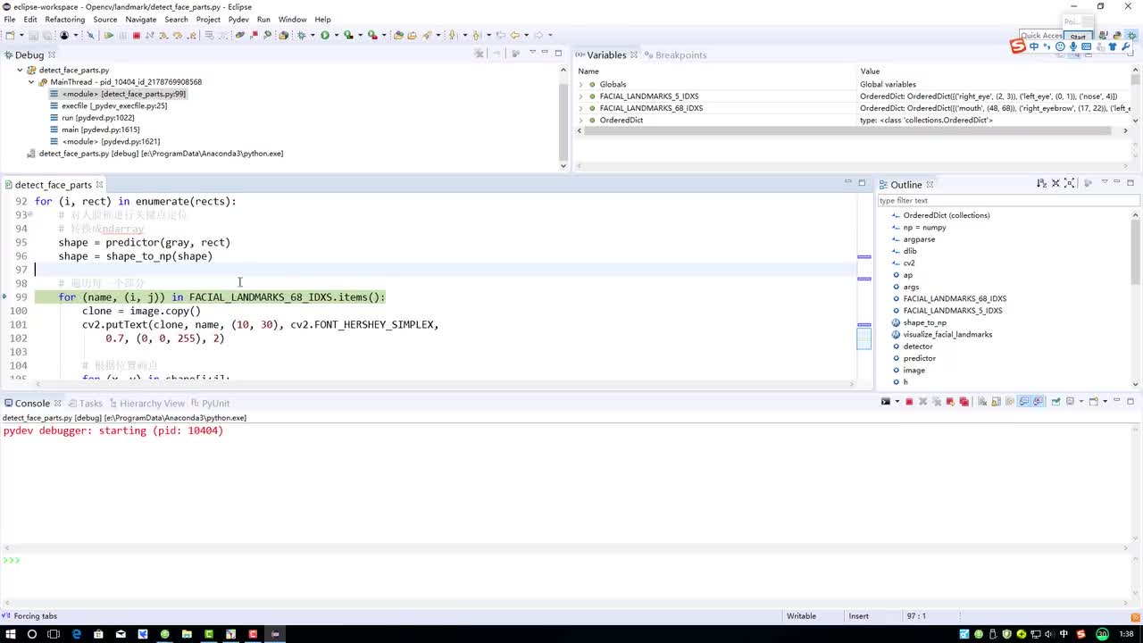The image size is (1143, 643).
Task: Open the Outline view menu dropdown
Action: [x=1104, y=183]
